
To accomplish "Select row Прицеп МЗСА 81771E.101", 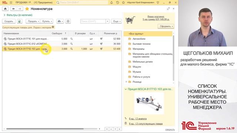I will [62, 39].
